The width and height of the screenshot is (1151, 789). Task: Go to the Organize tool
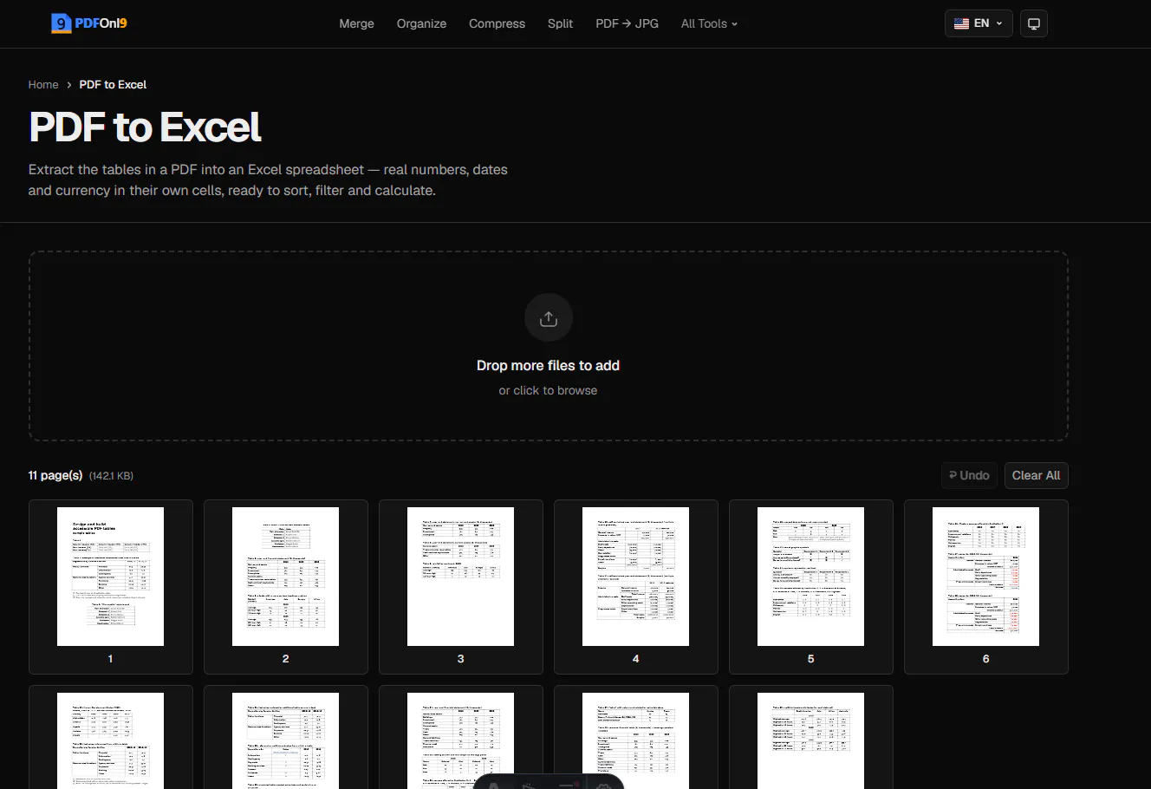[421, 23]
